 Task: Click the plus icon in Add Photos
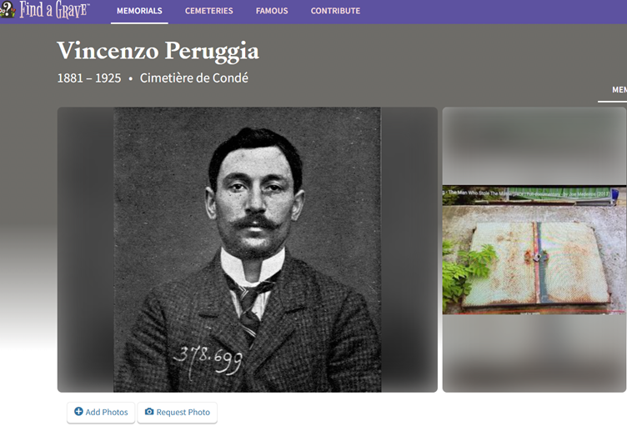tap(78, 412)
